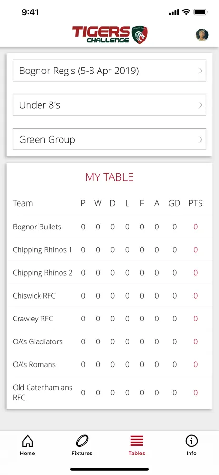Switch to the Fixtures tab label
Image resolution: width=219 pixels, height=475 pixels.
coord(82,453)
